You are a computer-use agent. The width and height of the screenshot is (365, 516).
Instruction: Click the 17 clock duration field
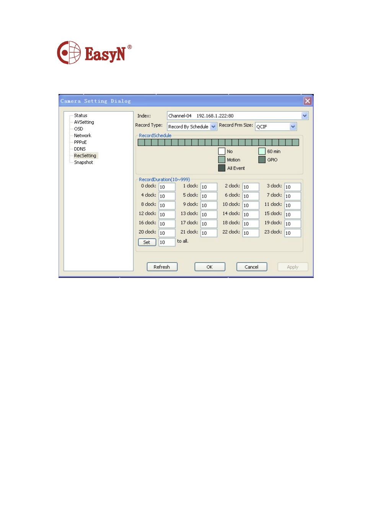click(x=209, y=224)
